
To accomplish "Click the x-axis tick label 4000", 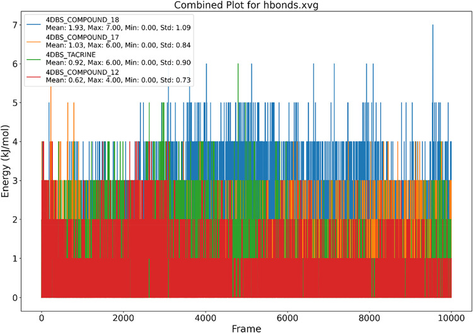I will pos(205,318).
